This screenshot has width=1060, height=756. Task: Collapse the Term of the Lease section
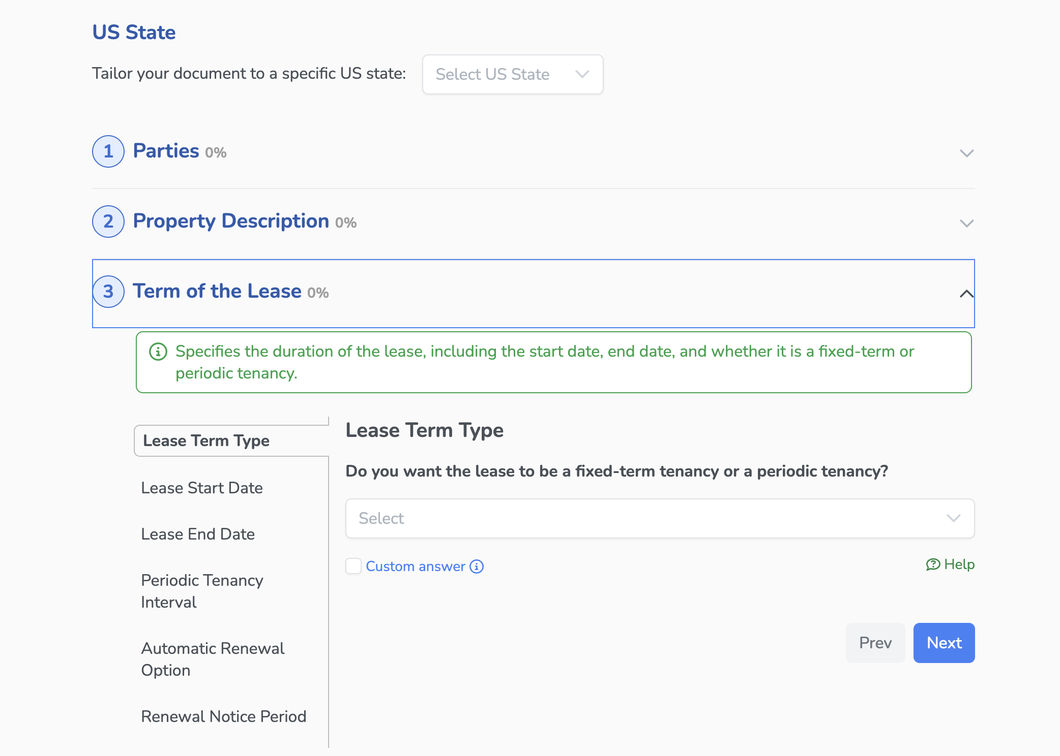[966, 294]
